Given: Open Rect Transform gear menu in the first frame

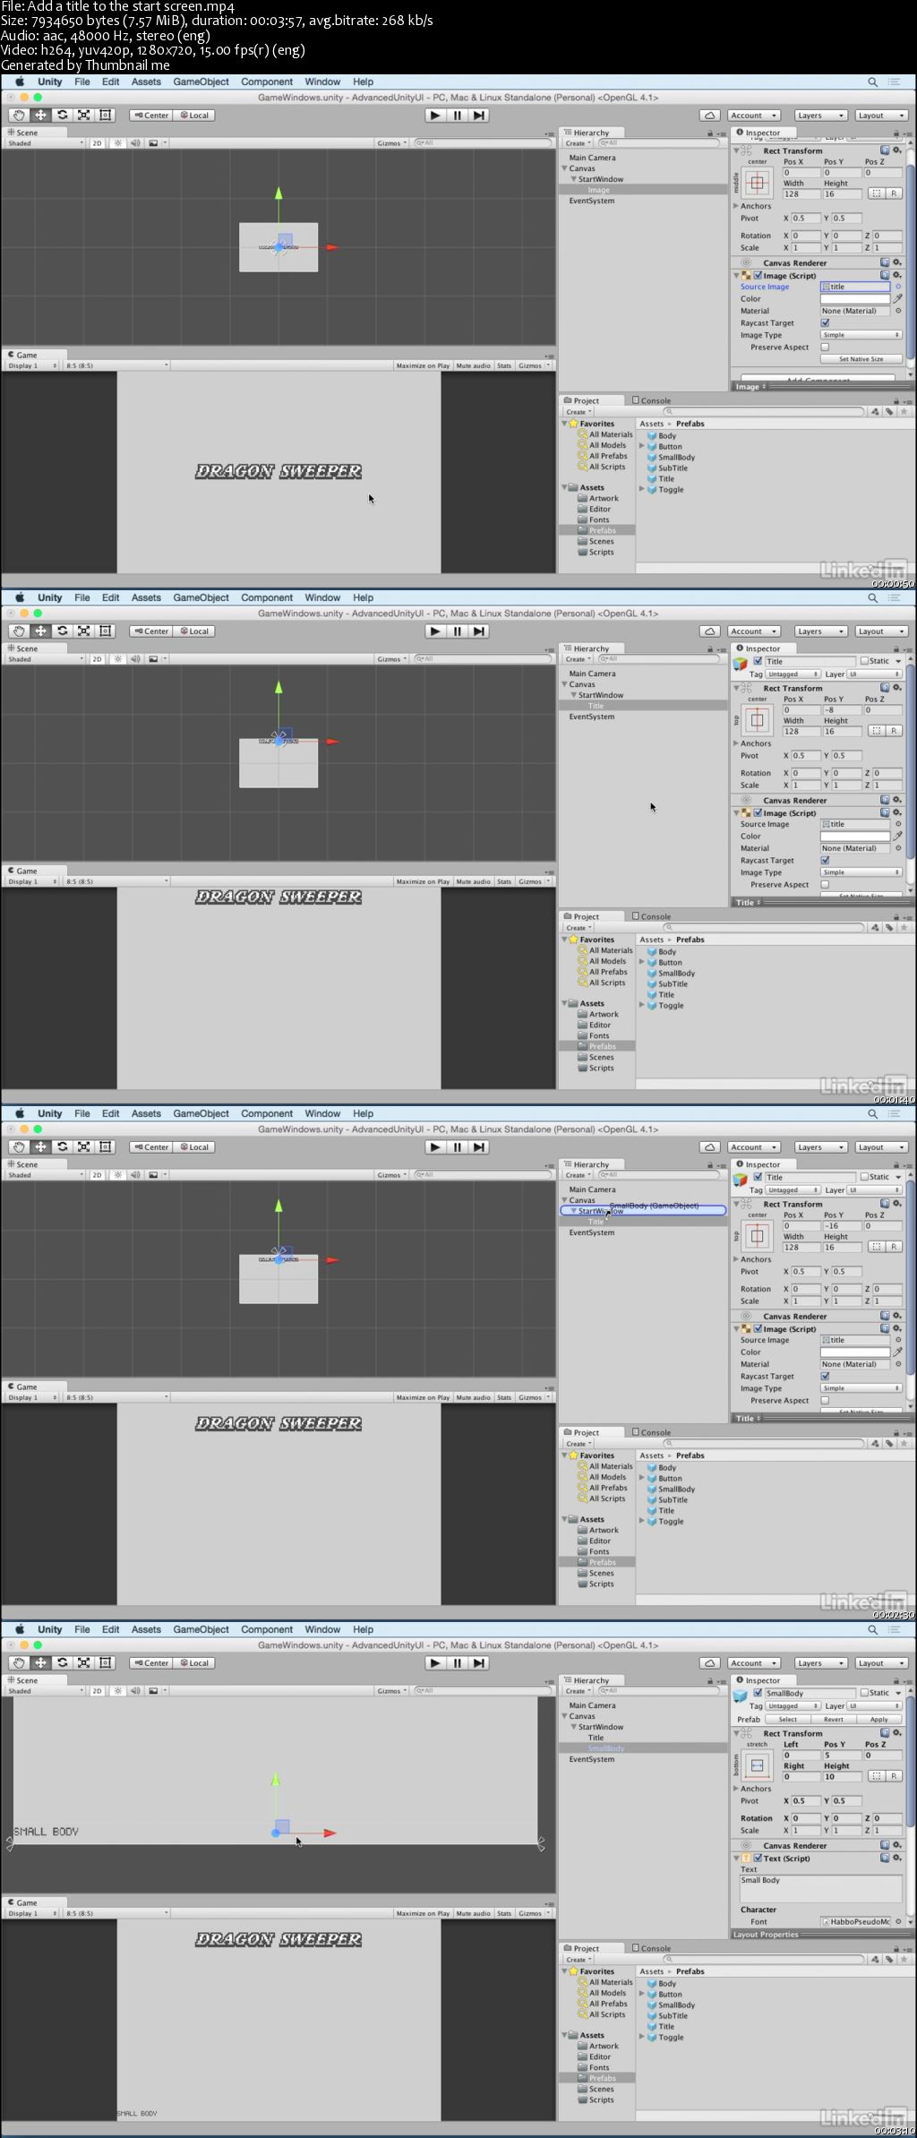Looking at the screenshot, I should coord(897,150).
